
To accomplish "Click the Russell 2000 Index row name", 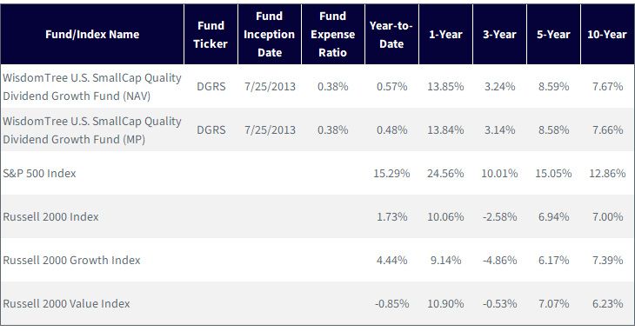I will pos(50,216).
